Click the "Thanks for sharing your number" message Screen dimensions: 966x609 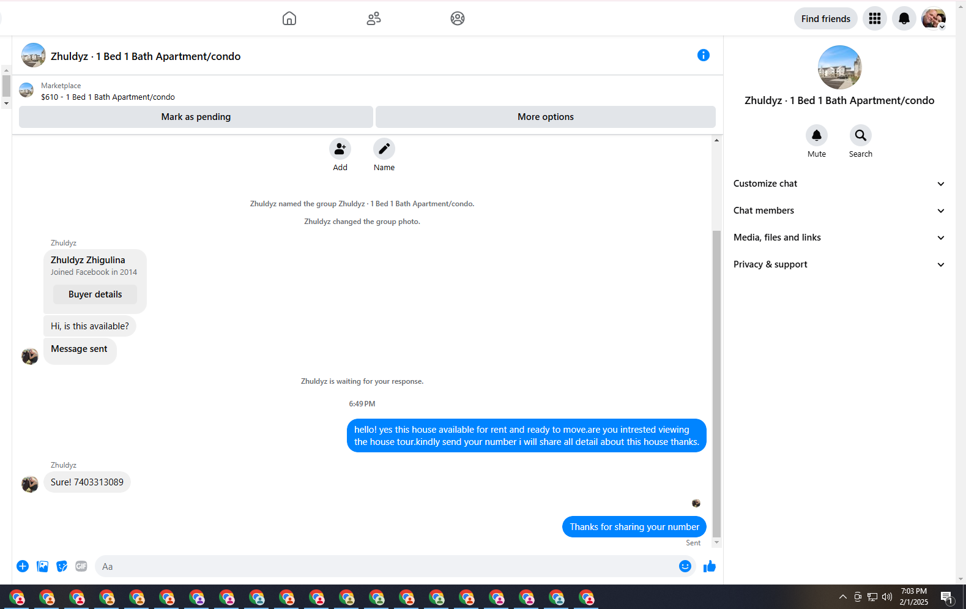tap(634, 527)
